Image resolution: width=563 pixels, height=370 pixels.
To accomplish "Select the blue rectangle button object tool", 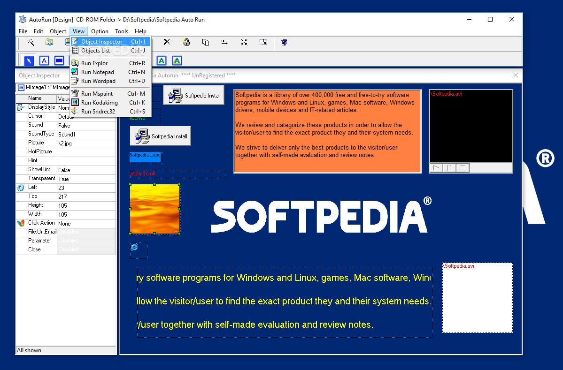I will pyautogui.click(x=59, y=60).
